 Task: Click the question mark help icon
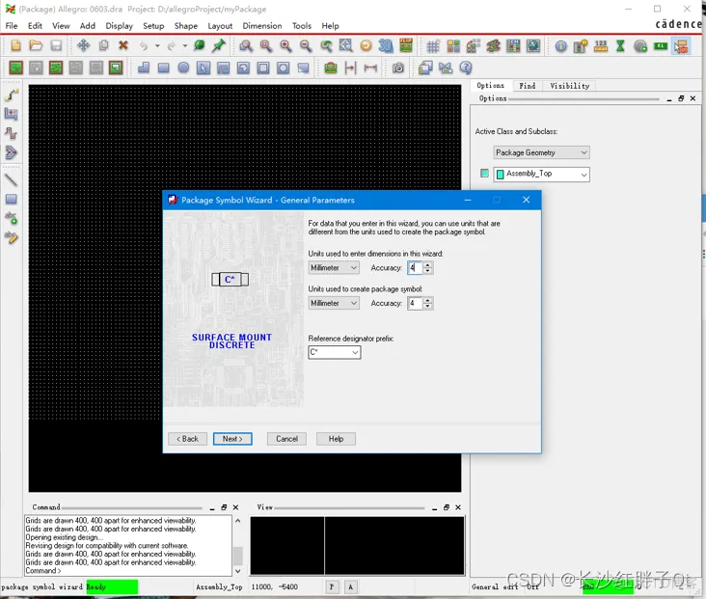click(466, 68)
